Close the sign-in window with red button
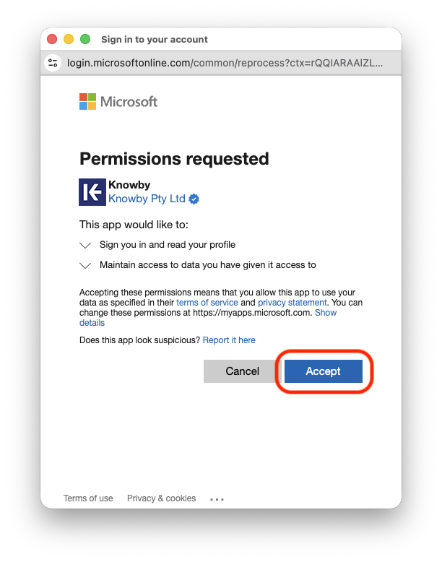442x562 pixels. pos(52,40)
